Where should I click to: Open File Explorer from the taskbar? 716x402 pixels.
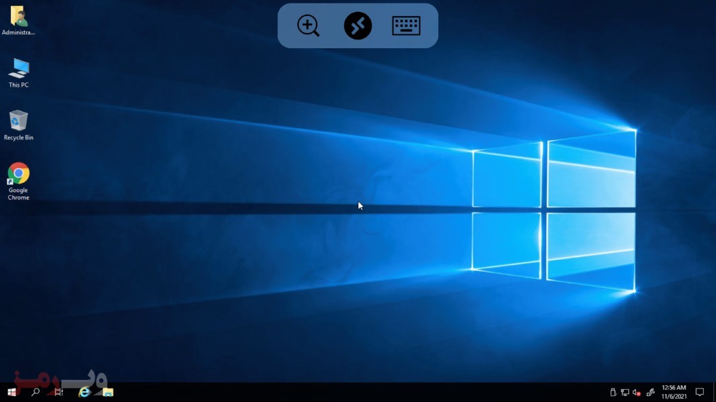pyautogui.click(x=108, y=392)
